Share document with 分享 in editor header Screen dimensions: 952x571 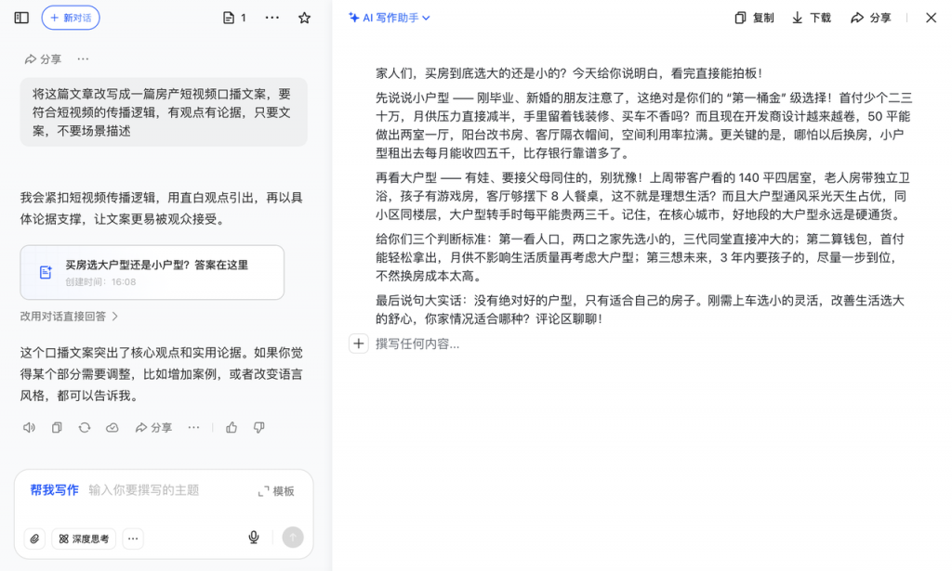pyautogui.click(x=870, y=18)
